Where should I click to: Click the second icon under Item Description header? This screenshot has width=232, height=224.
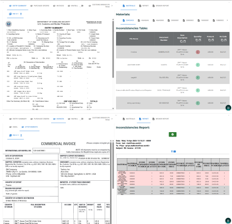[184, 41]
